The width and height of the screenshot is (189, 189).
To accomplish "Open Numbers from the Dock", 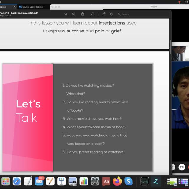I will [84, 181].
